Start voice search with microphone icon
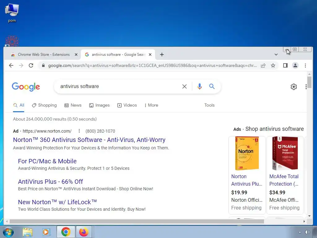Viewport: 317px width, 238px height. point(200,86)
